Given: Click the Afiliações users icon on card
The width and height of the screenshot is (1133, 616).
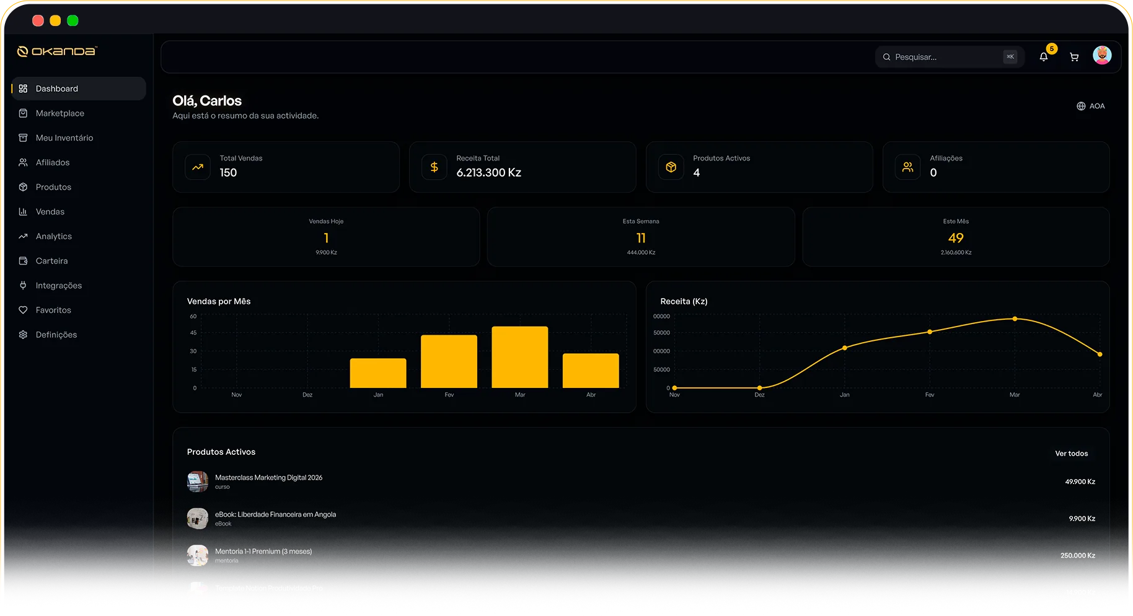Looking at the screenshot, I should tap(908, 167).
